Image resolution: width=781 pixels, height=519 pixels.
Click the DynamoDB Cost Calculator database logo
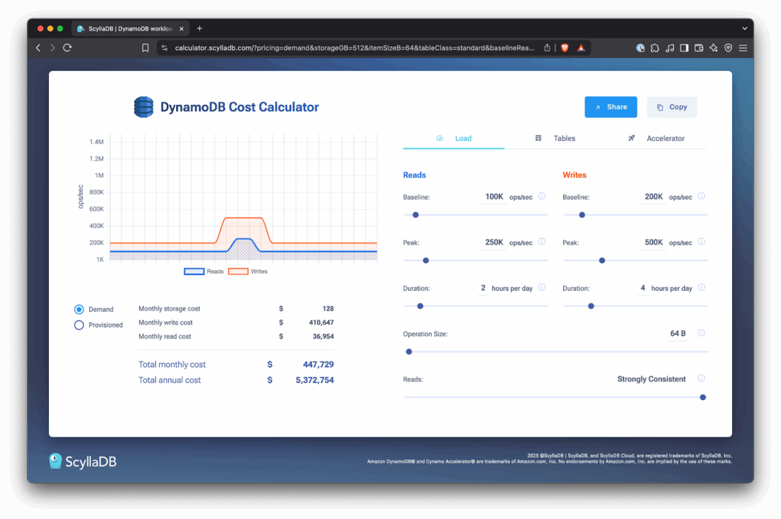pos(143,106)
